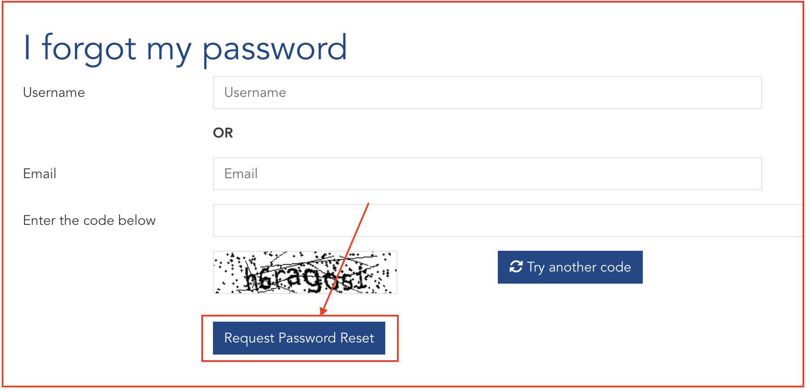This screenshot has width=806, height=390.
Task: Click the 'I forgot my password' heading
Action: click(x=185, y=48)
